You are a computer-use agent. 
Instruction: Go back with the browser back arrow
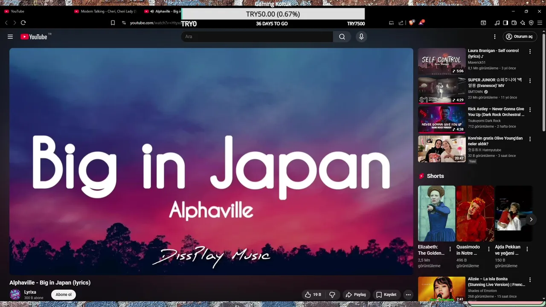(6, 23)
